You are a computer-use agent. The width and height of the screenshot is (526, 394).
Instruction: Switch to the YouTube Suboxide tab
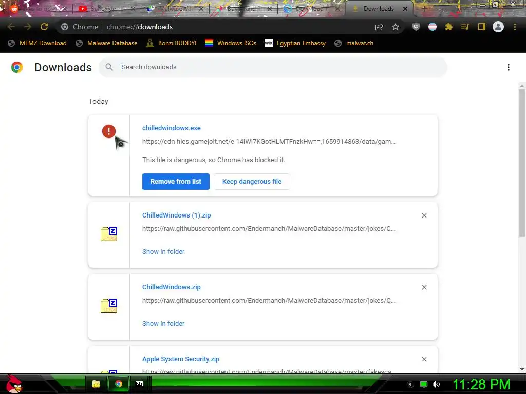click(107, 9)
